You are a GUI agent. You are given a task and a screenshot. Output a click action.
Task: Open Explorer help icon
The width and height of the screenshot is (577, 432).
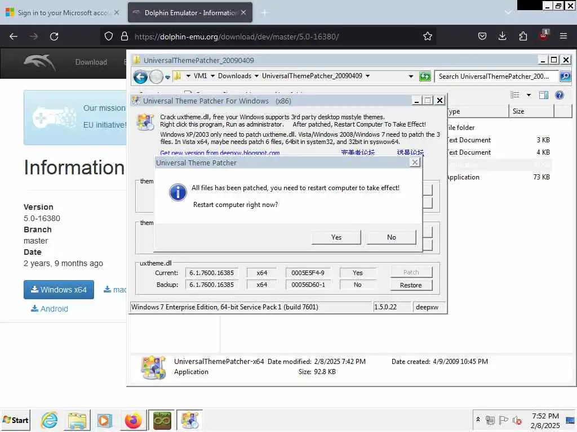[x=560, y=95]
